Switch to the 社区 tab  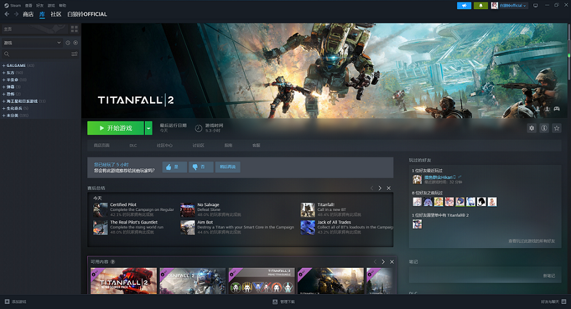(x=56, y=14)
